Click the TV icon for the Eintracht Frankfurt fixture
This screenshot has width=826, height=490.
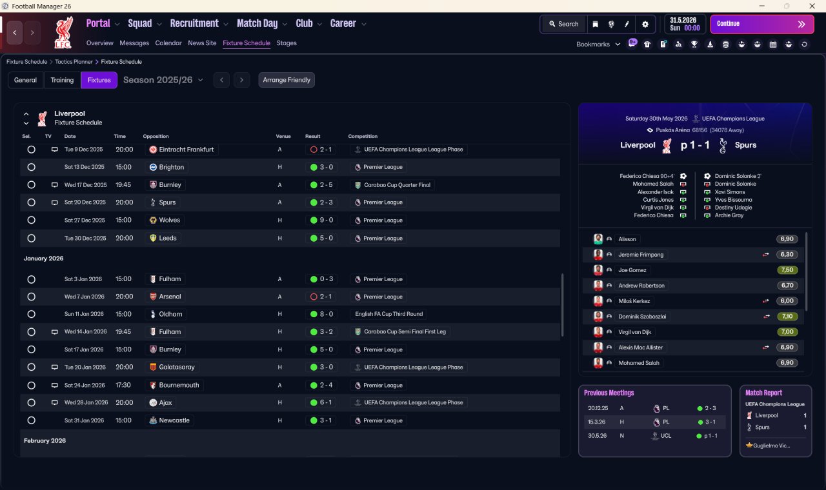coord(55,150)
